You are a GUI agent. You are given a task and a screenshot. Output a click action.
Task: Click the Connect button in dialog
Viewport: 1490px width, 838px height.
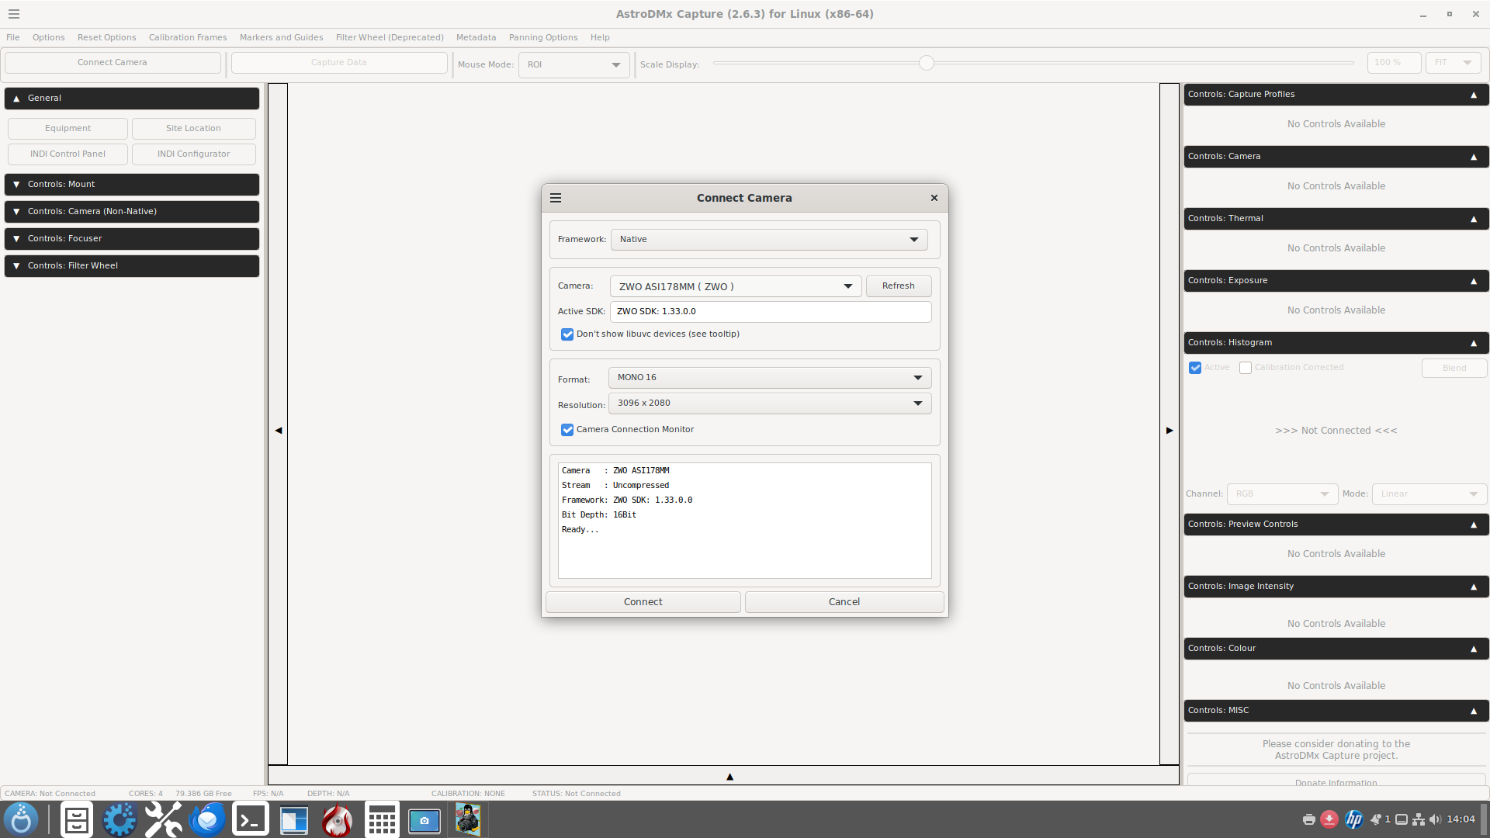pyautogui.click(x=643, y=602)
